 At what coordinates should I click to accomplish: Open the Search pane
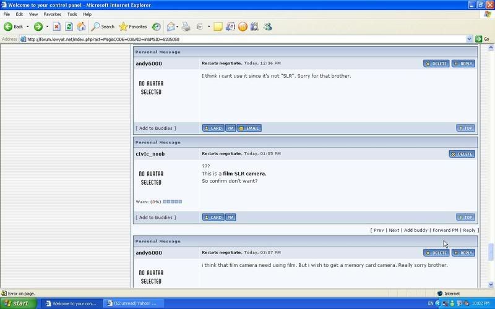(103, 27)
